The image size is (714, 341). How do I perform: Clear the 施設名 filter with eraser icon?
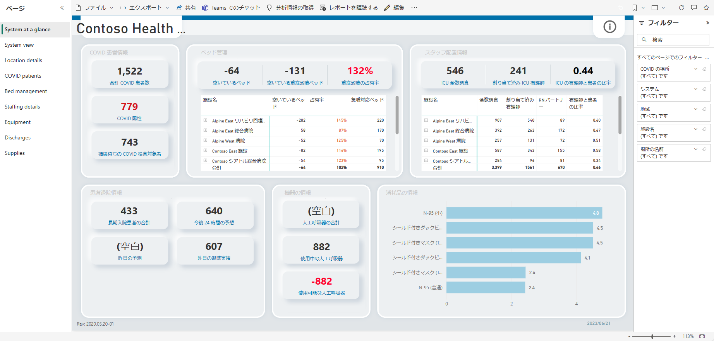(704, 129)
